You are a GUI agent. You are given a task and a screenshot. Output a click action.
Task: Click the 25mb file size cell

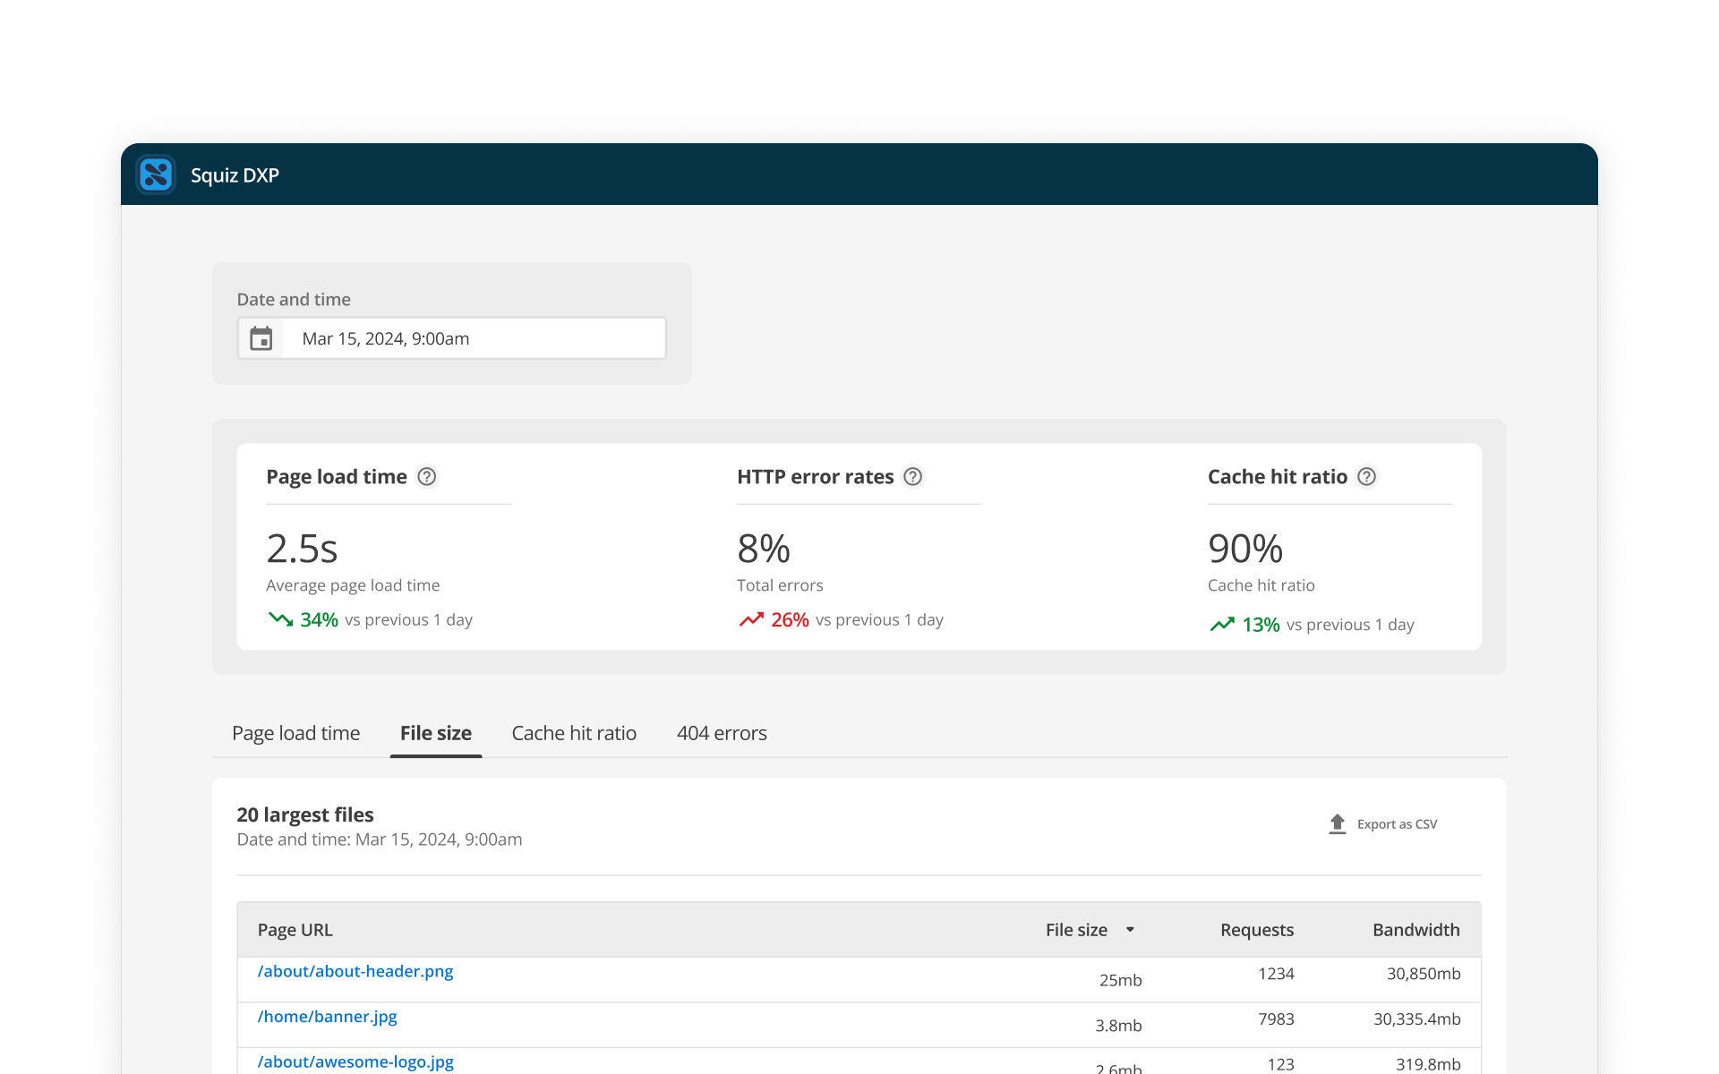1120,980
